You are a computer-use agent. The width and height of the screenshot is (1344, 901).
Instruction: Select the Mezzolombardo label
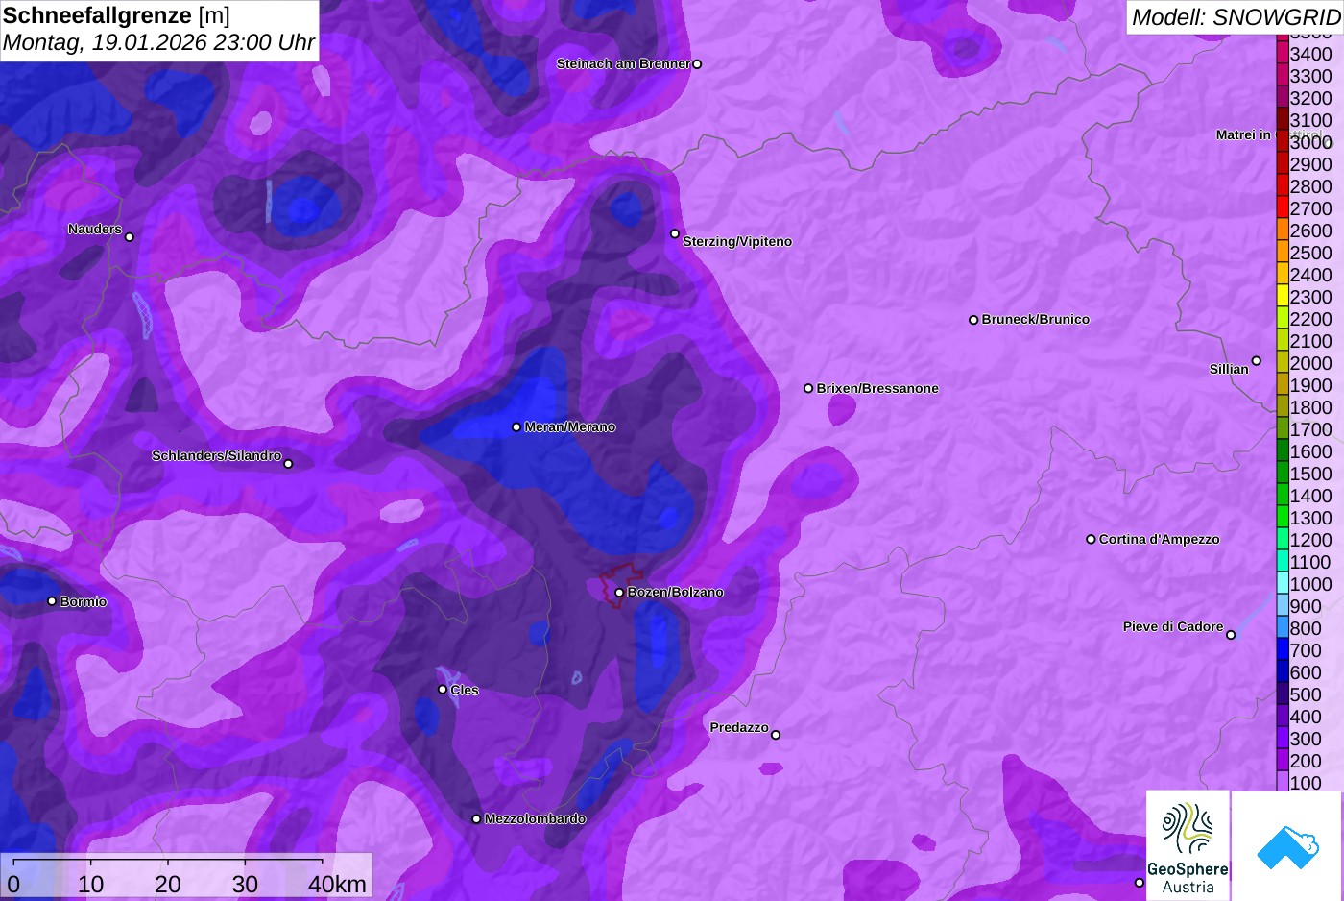tap(535, 818)
